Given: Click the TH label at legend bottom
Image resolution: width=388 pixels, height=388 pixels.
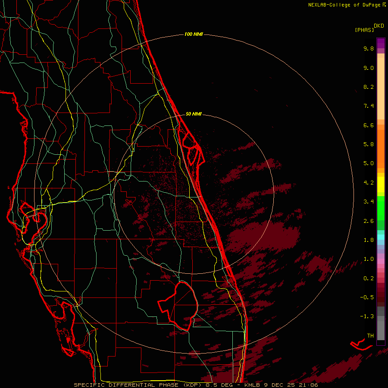Looking at the screenshot, I should 370,335.
